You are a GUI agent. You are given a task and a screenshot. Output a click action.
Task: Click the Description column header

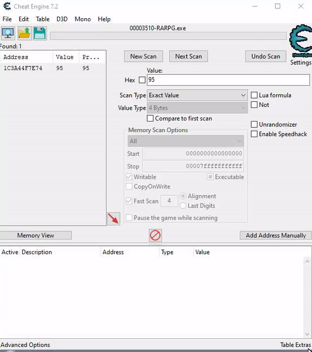pos(60,252)
